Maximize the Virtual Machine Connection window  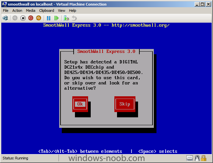pos(202,4)
